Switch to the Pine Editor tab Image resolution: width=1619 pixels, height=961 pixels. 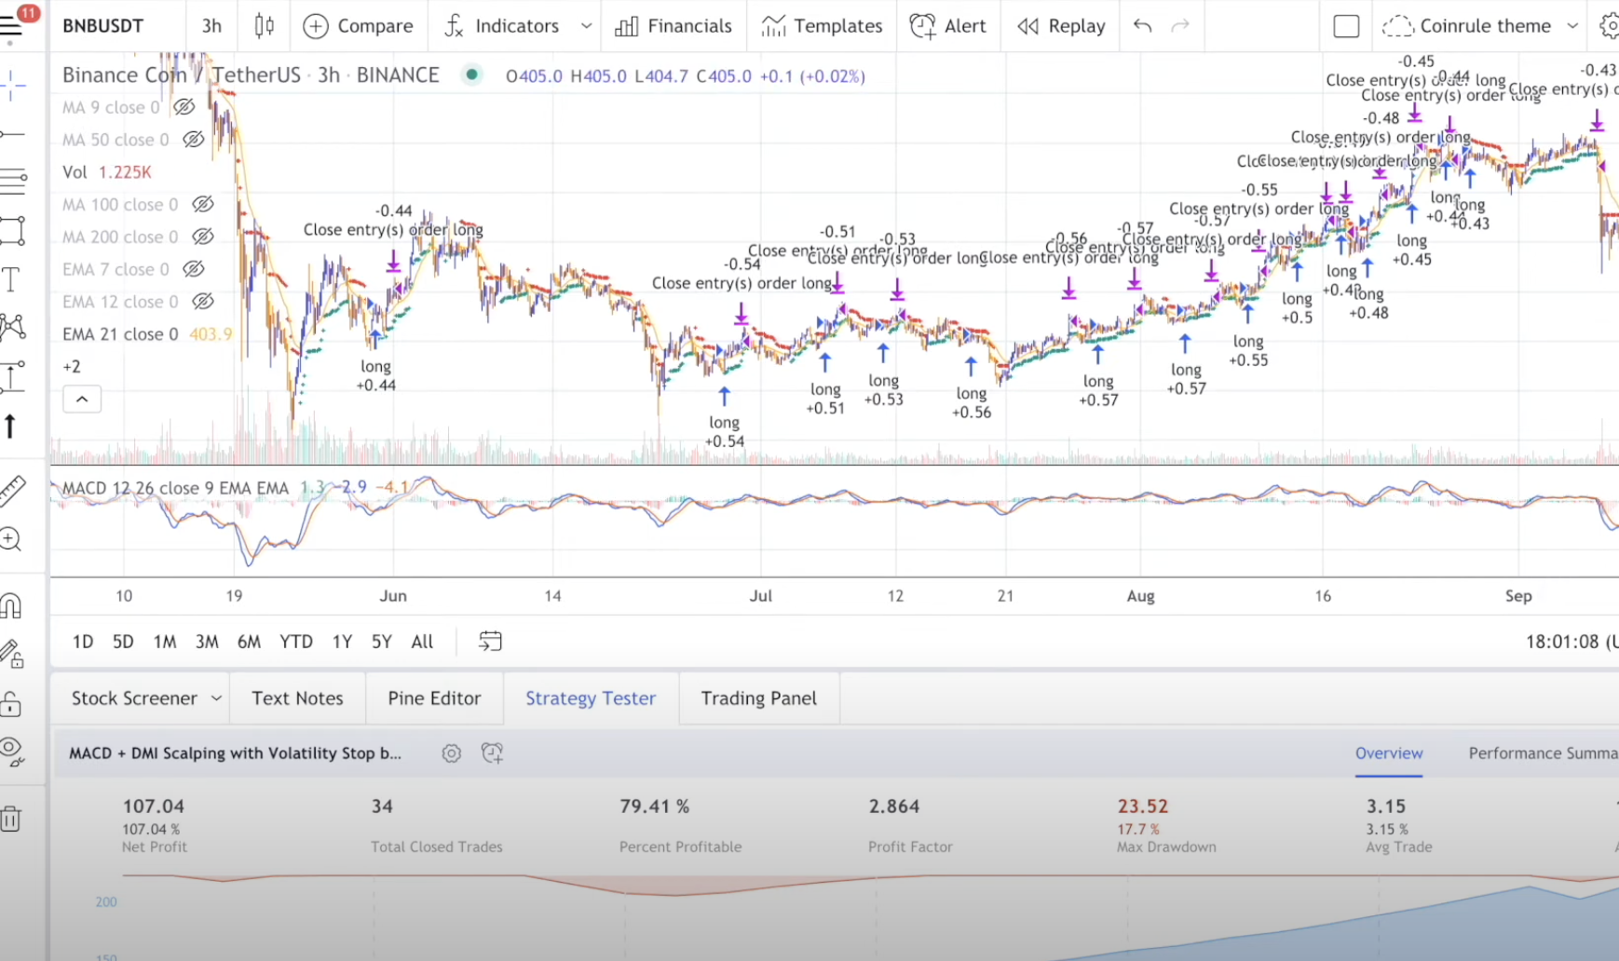[434, 697]
